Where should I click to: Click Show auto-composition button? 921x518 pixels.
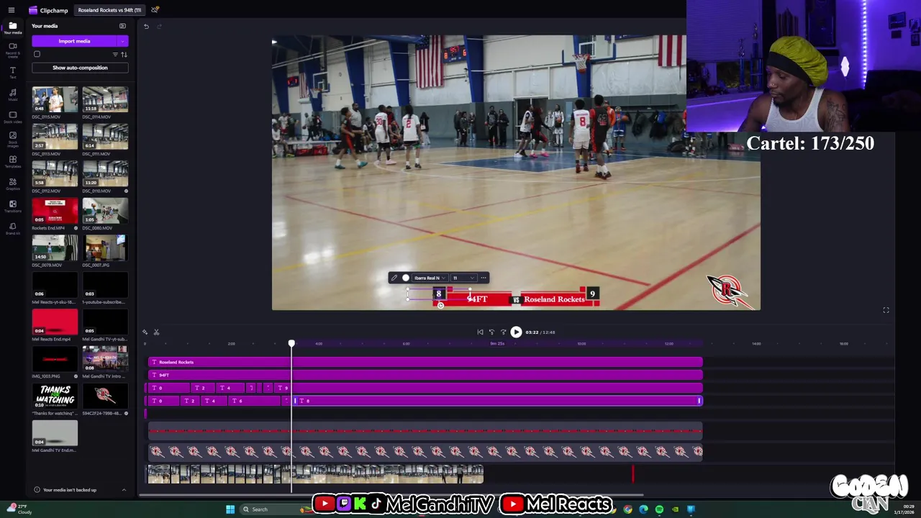coord(80,68)
